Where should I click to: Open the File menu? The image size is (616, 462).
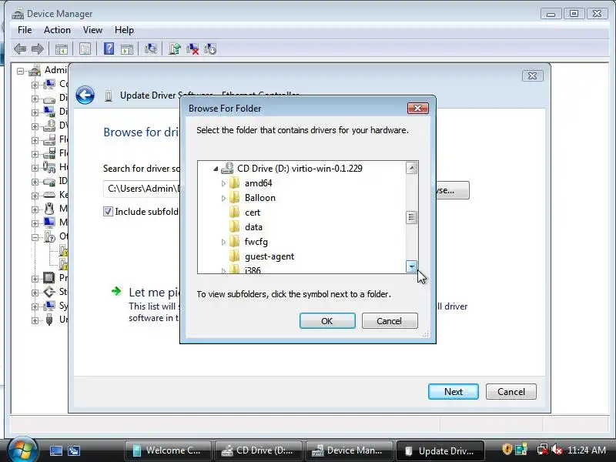click(25, 30)
